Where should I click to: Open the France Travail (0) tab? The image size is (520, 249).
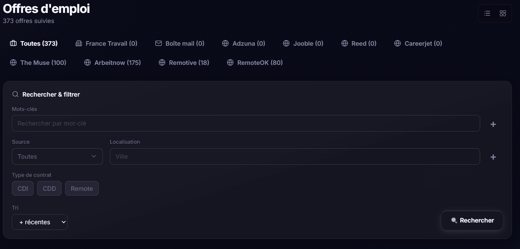click(106, 43)
